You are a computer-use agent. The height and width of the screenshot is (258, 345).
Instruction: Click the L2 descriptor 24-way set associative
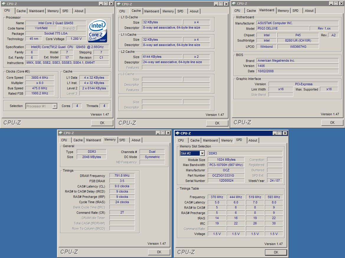pyautogui.click(x=176, y=62)
